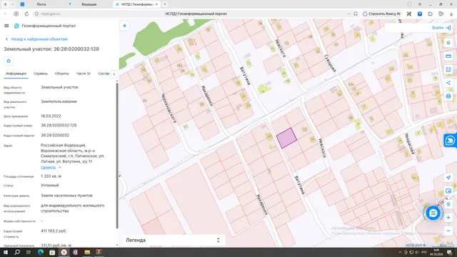
Task: Zoom out the map with minus button
Action: tap(448, 231)
